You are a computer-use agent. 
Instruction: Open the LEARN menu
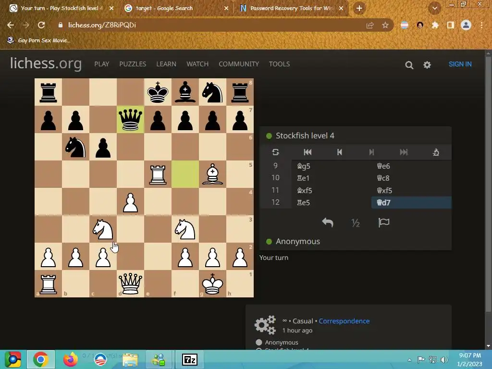pyautogui.click(x=166, y=64)
